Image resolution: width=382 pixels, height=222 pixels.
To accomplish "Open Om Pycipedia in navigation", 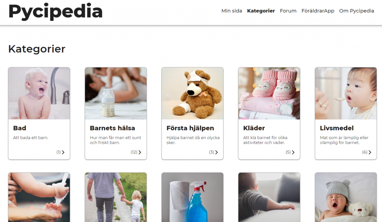I will tap(356, 11).
